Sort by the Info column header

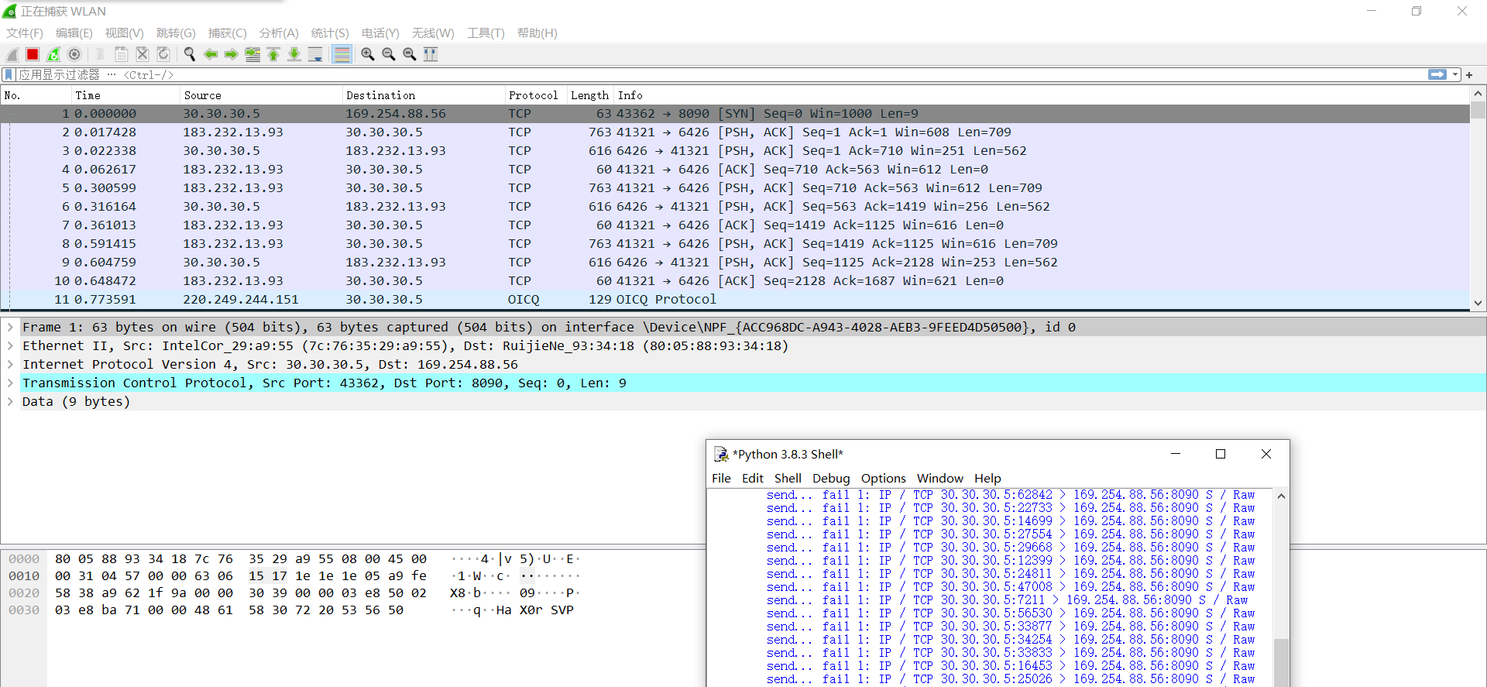click(x=1042, y=95)
